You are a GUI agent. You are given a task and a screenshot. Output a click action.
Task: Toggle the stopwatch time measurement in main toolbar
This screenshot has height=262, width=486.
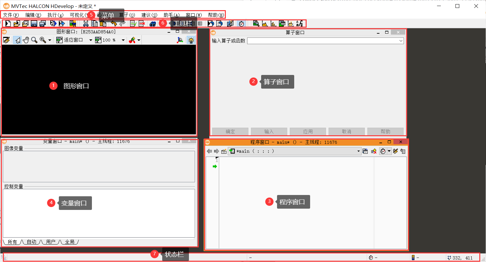tap(241, 24)
